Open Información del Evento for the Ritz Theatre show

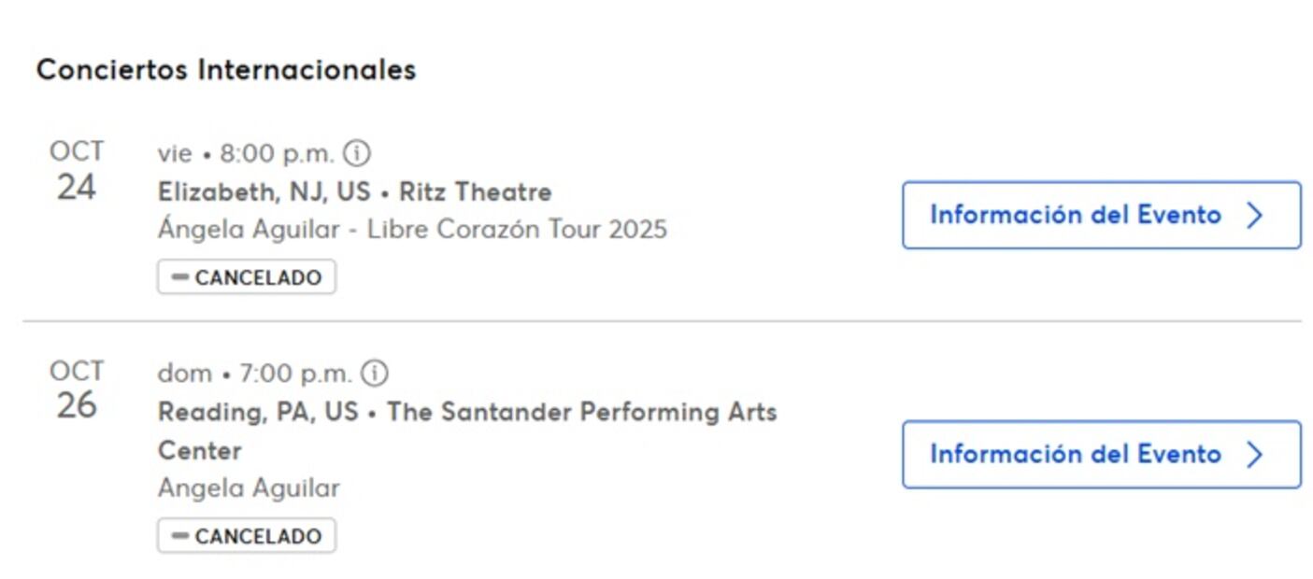[x=1101, y=215]
